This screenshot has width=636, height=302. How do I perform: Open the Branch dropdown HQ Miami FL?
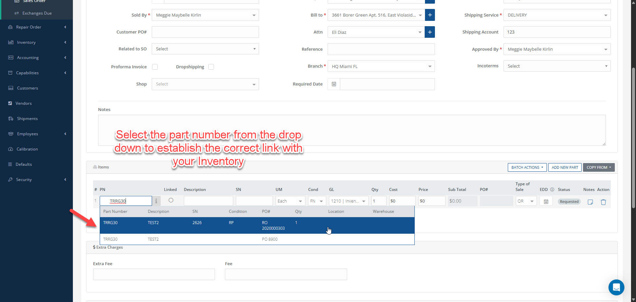[x=381, y=66]
